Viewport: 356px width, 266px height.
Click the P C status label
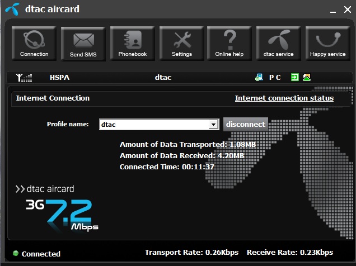[275, 78]
